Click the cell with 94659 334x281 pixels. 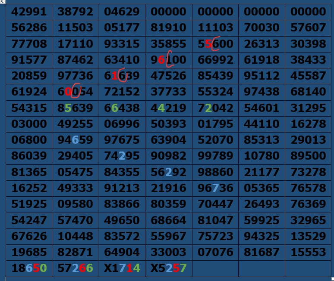point(75,140)
